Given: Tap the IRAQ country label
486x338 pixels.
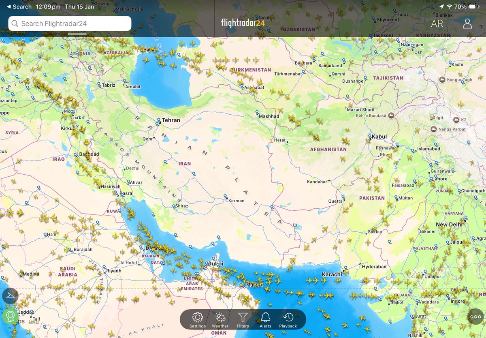Looking at the screenshot, I should click(x=58, y=159).
